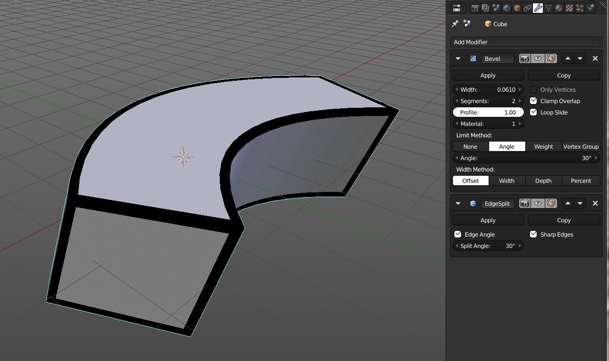Image resolution: width=609 pixels, height=361 pixels.
Task: Open the properties editor type selector
Action: [457, 8]
